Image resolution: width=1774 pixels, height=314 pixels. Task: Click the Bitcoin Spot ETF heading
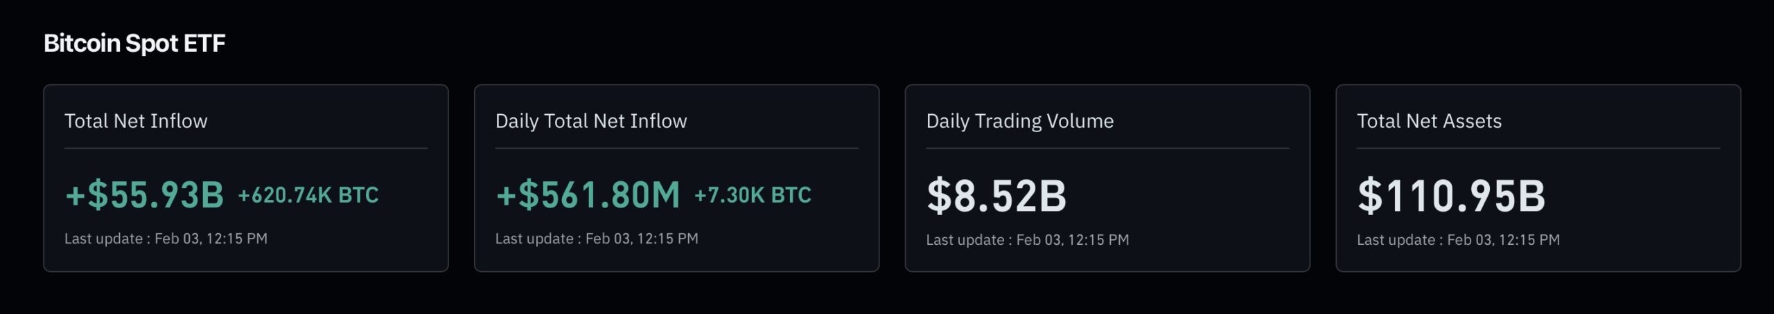point(134,44)
